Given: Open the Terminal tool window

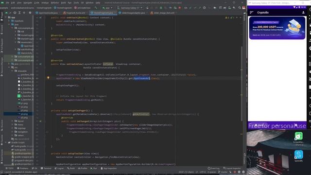Looking at the screenshot, I should coord(46,168).
